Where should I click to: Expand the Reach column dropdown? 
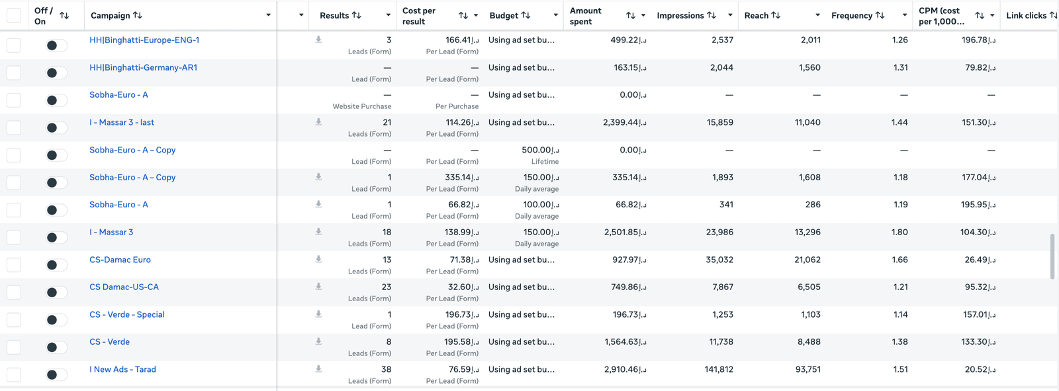pyautogui.click(x=817, y=15)
